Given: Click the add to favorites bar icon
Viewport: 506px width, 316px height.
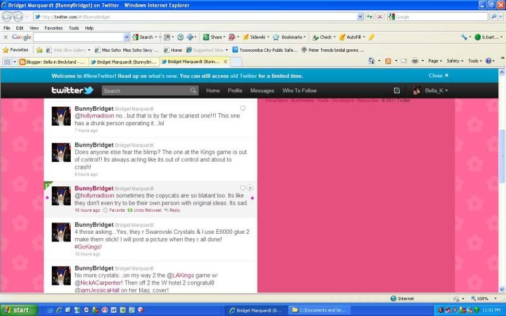Looking at the screenshot, I should tap(39, 50).
